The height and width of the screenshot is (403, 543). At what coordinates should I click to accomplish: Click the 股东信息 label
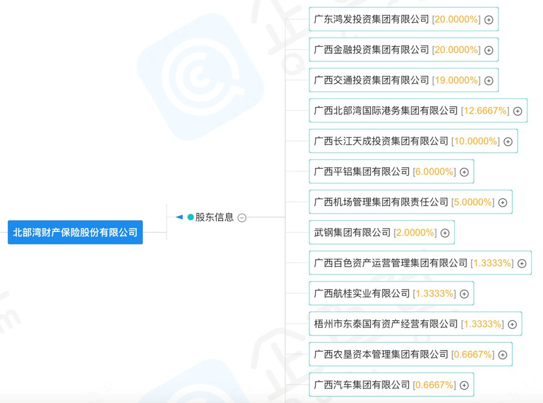(x=215, y=217)
